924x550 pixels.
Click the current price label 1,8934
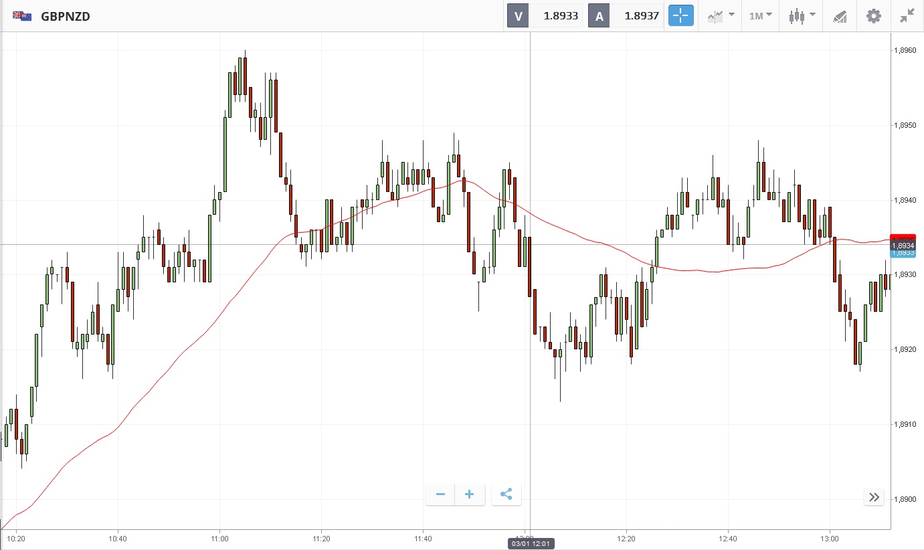pyautogui.click(x=903, y=246)
